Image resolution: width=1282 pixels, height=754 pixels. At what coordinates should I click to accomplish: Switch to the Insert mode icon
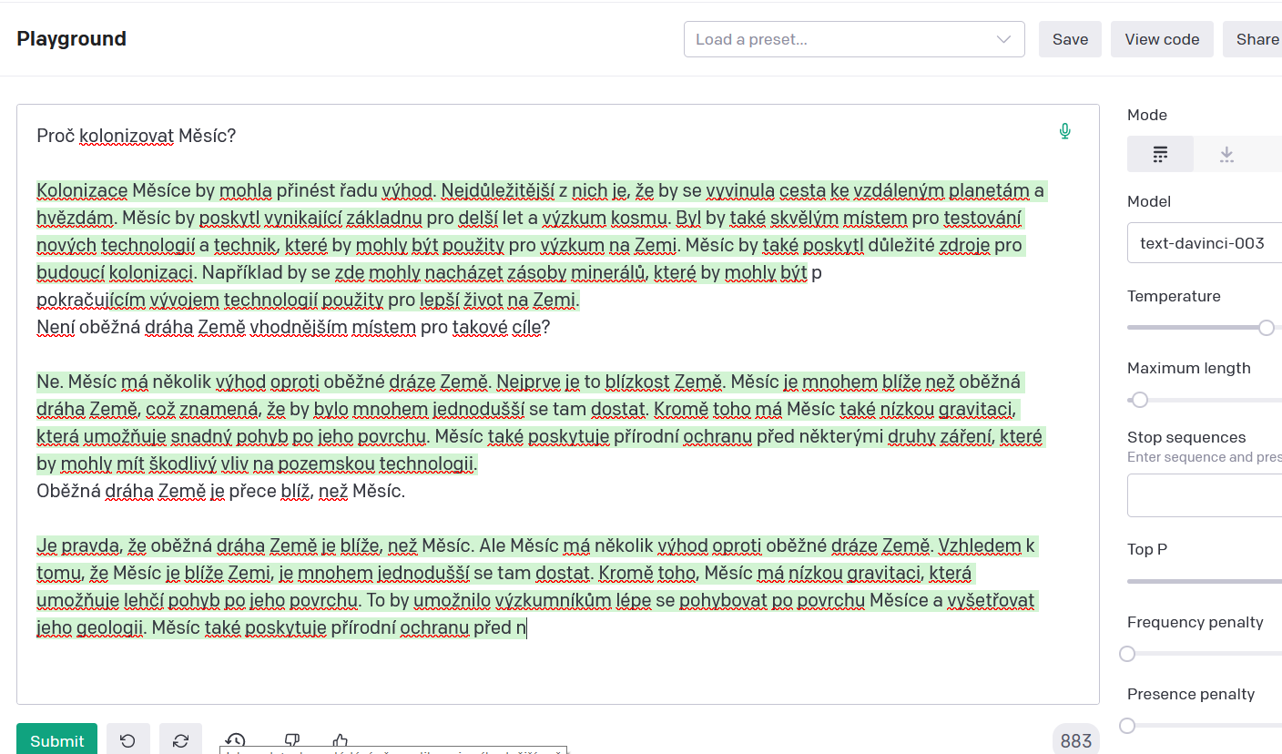(1226, 154)
